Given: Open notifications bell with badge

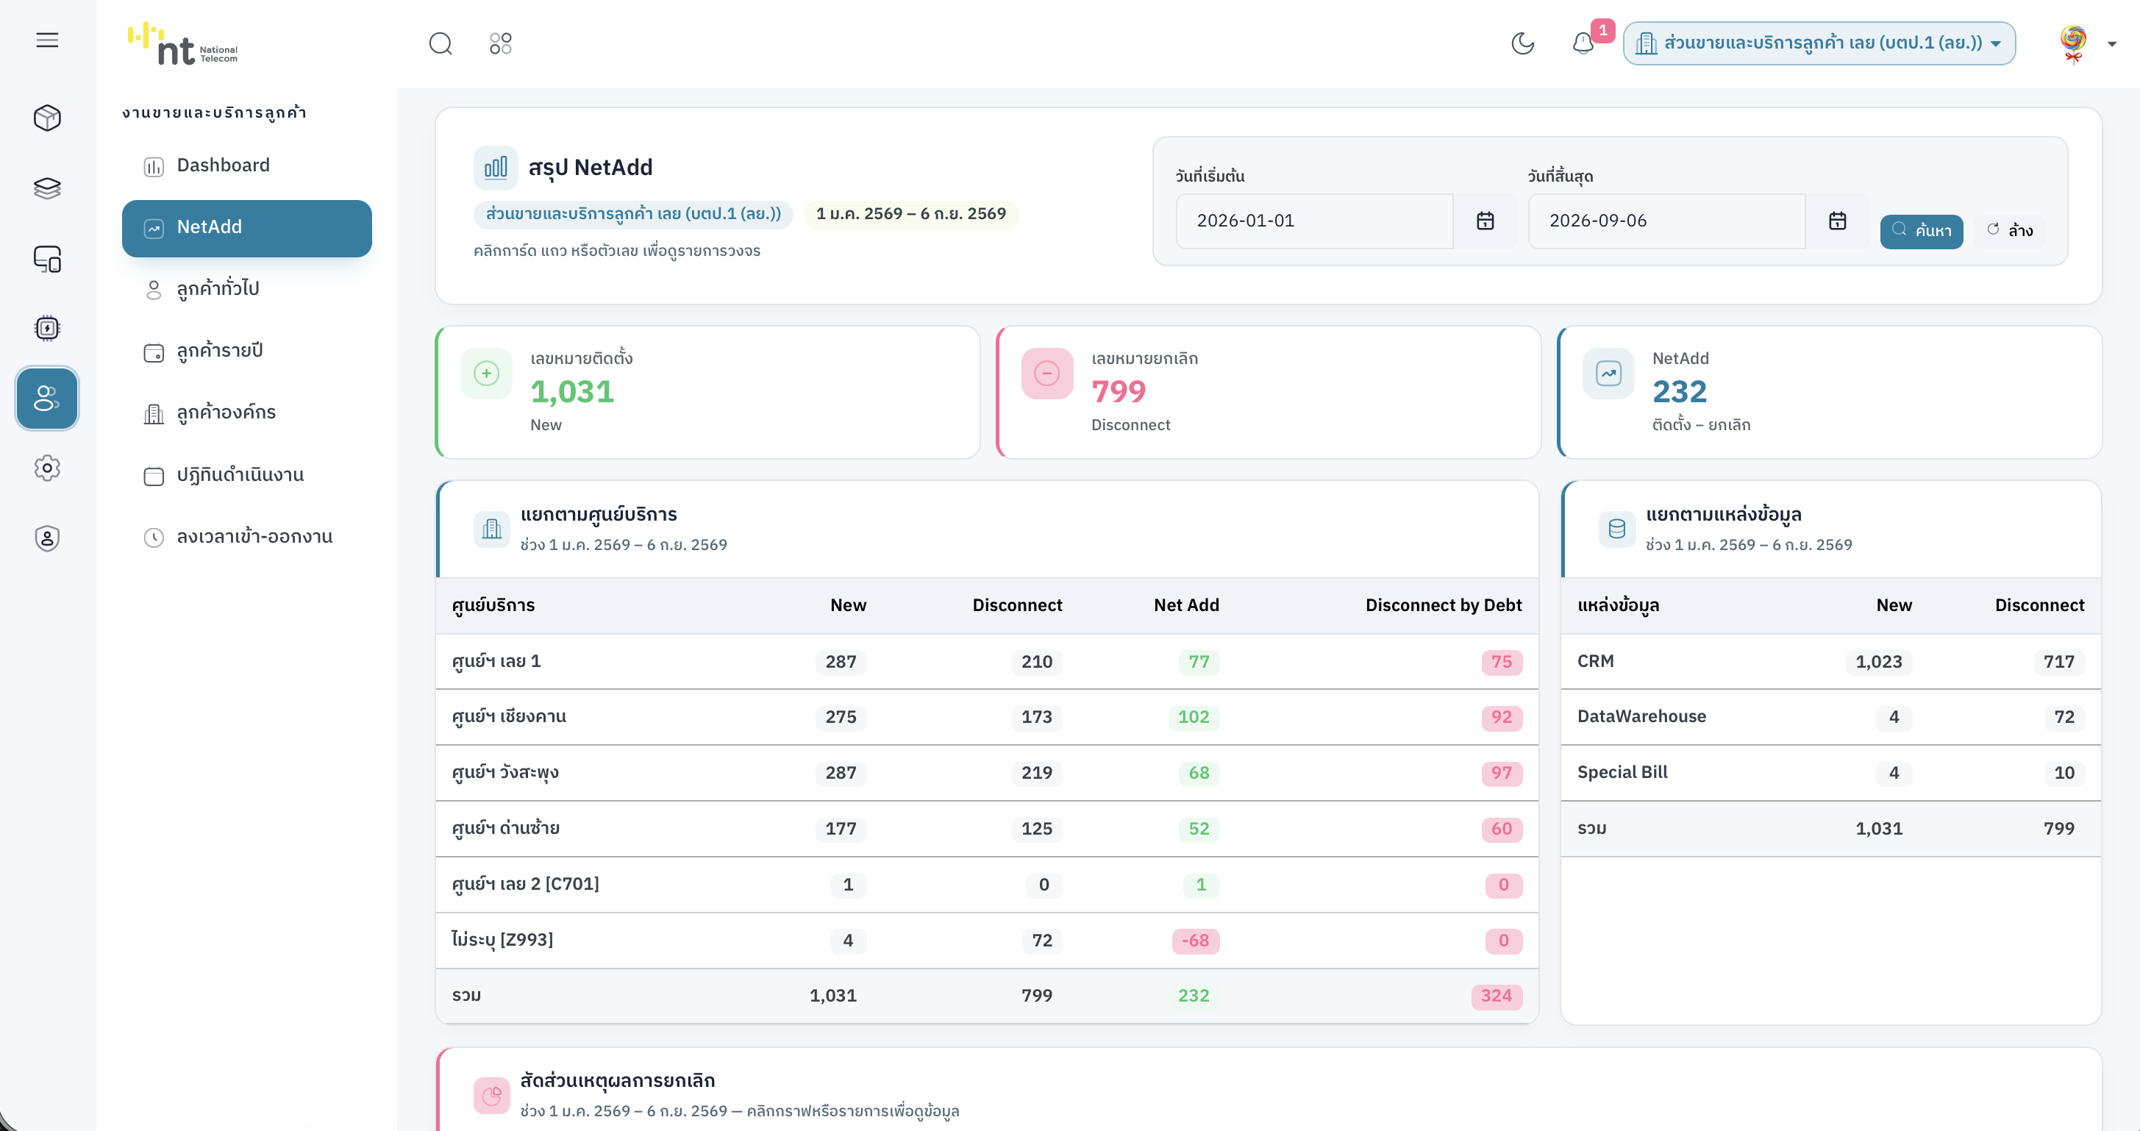Looking at the screenshot, I should [x=1584, y=43].
